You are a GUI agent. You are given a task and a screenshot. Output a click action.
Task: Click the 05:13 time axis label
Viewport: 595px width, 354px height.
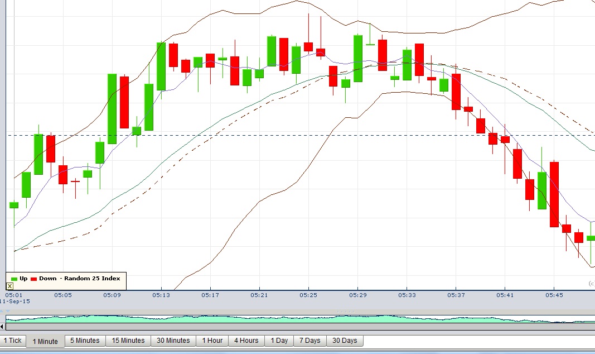[x=161, y=295]
